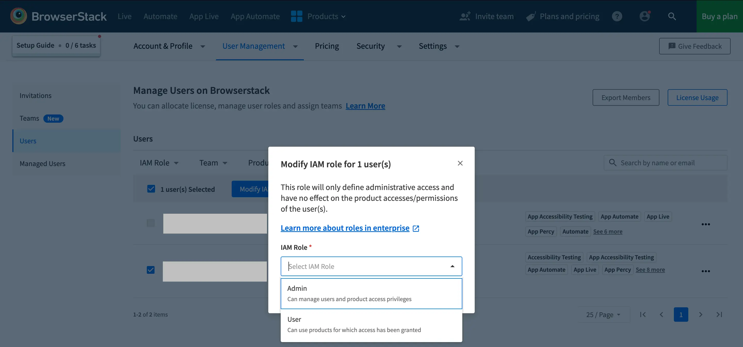Toggle the checkbox for selected user row
This screenshot has height=347, width=743.
pos(151,270)
